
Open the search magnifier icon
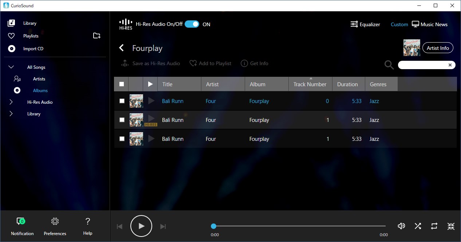389,64
